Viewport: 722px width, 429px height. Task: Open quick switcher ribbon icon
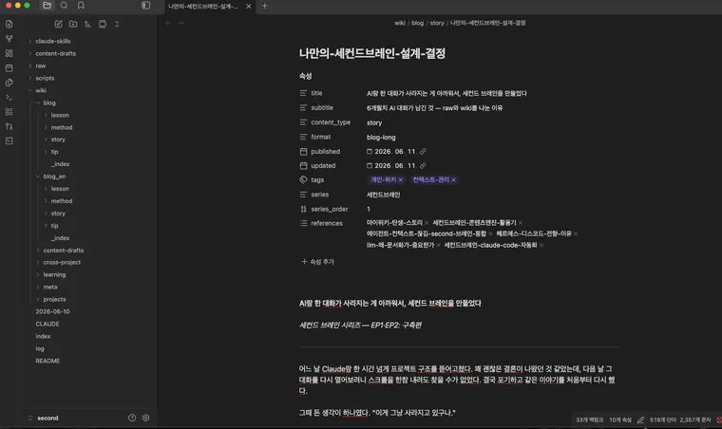click(9, 24)
